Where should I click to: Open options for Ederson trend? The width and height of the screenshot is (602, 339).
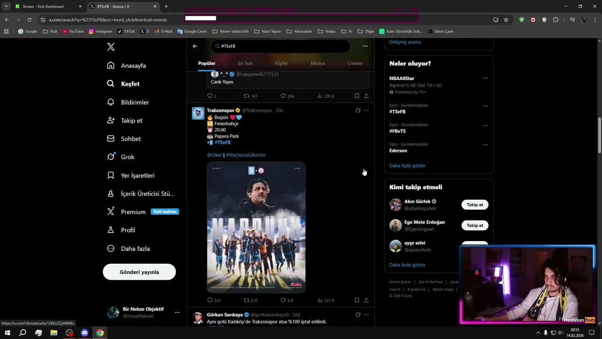point(485,145)
